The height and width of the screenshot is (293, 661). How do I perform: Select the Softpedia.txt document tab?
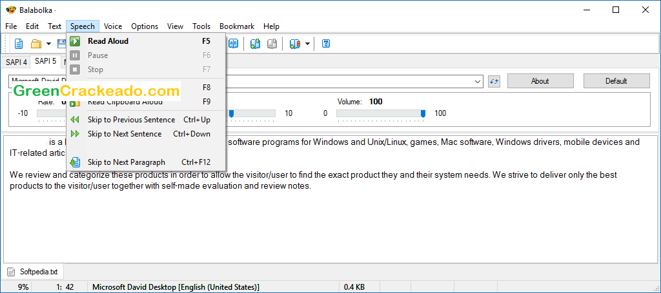(x=38, y=272)
